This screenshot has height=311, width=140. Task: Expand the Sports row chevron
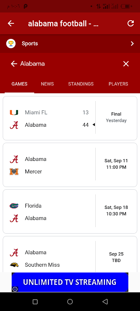click(x=132, y=44)
